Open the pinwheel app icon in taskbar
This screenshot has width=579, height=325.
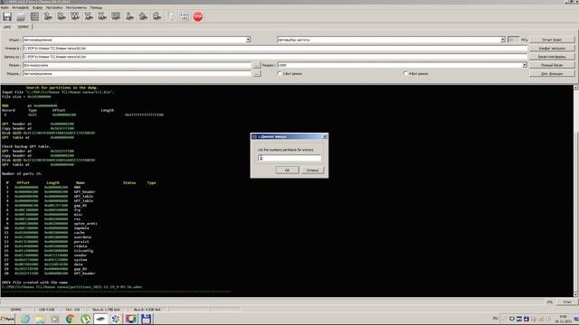[116, 319]
